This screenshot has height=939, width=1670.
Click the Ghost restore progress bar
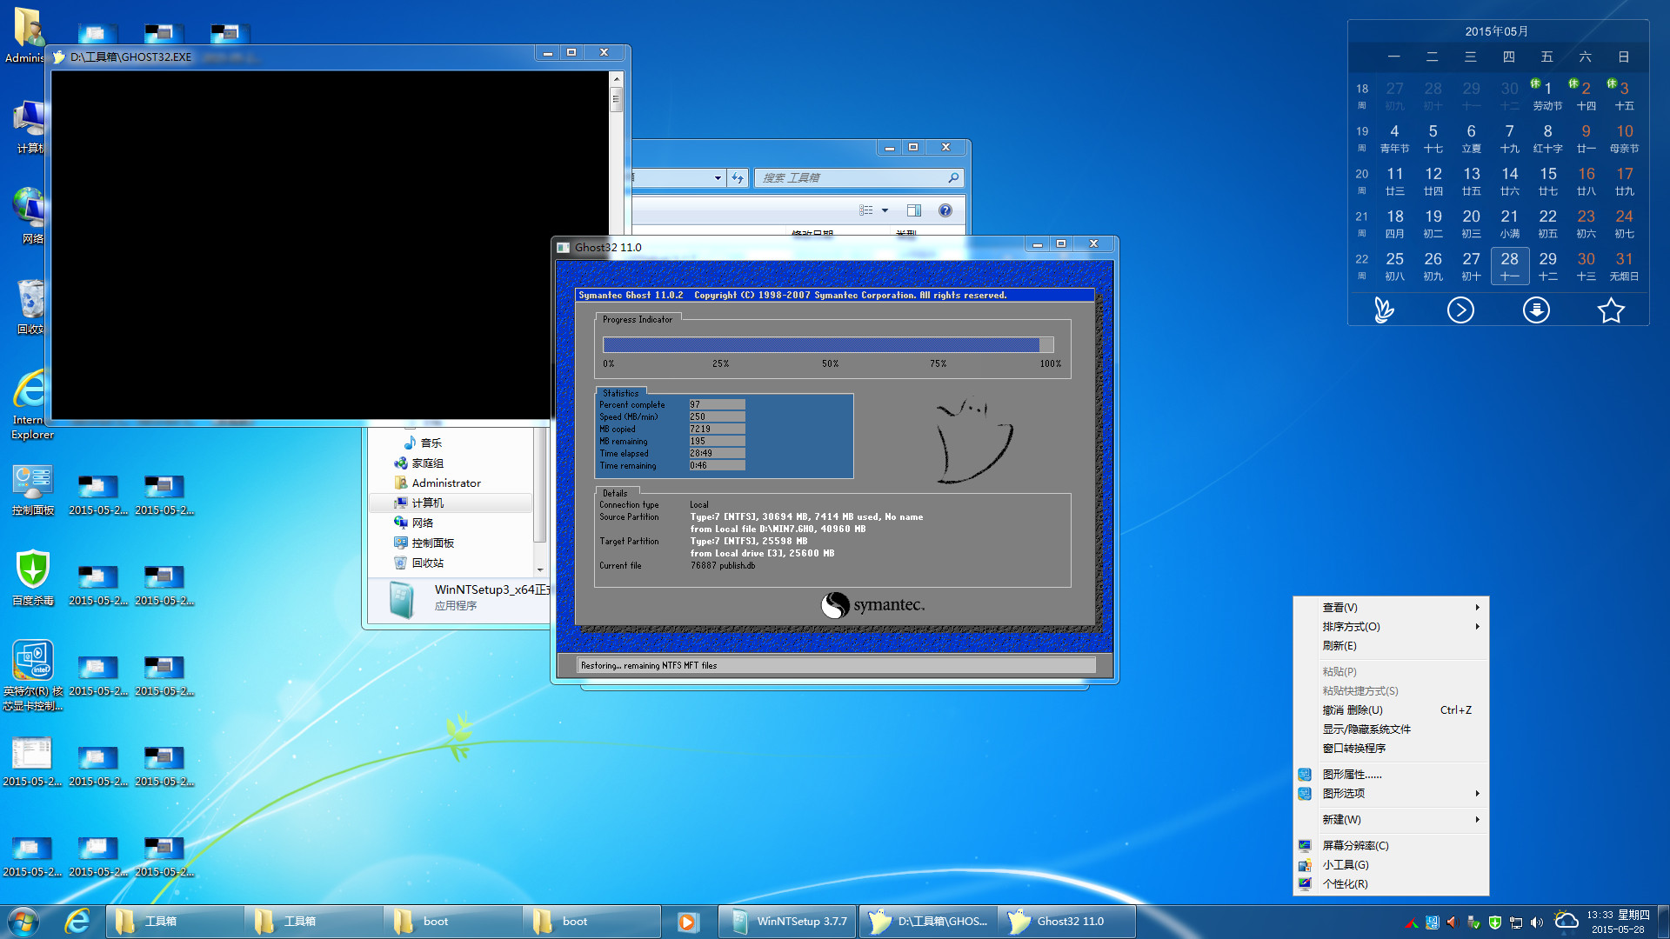coord(828,345)
